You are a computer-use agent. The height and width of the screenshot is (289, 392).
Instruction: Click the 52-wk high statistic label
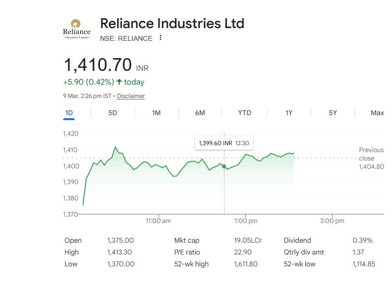pyautogui.click(x=193, y=264)
